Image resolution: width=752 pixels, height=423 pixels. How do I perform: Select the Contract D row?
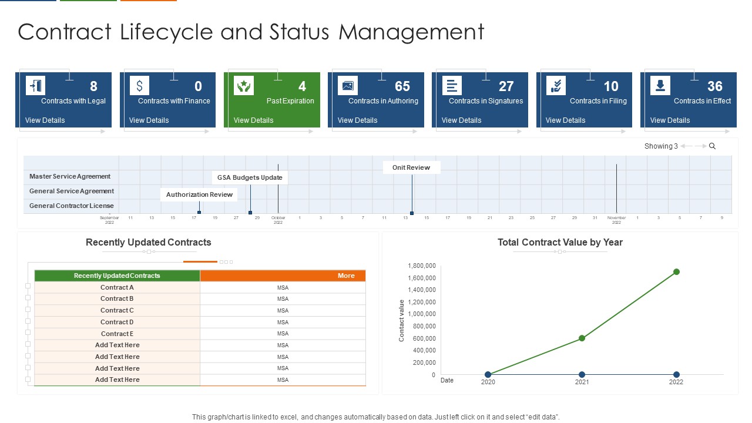pos(200,322)
